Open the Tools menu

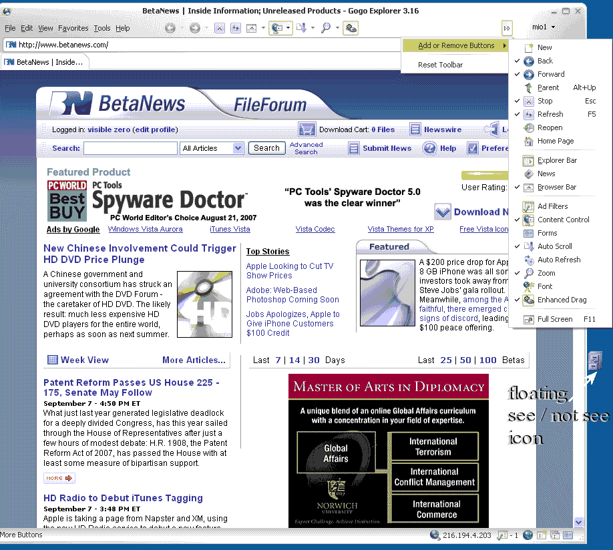point(102,28)
